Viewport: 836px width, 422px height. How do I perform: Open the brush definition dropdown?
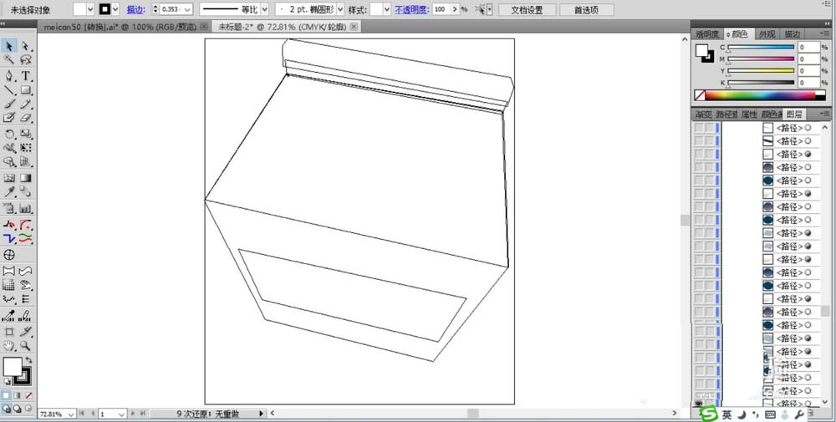[340, 9]
